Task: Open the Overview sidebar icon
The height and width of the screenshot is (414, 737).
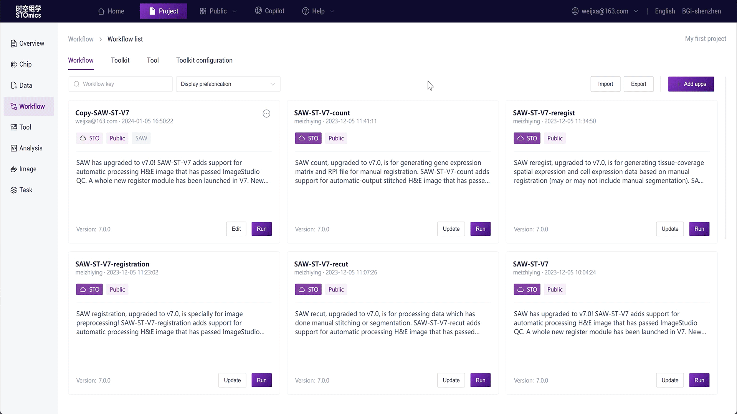Action: point(14,44)
